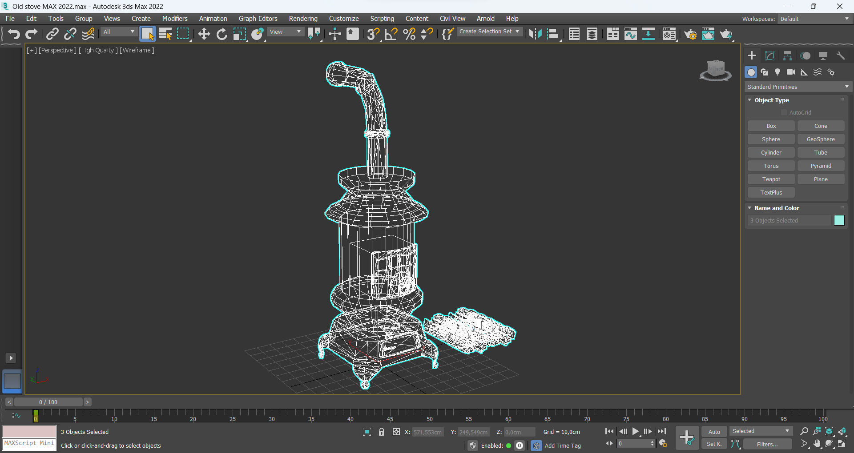Image resolution: width=854 pixels, height=453 pixels.
Task: Select the Move tool
Action: (x=204, y=34)
